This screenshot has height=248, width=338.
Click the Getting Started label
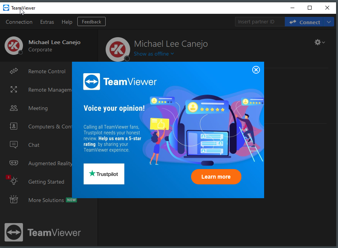coord(46,182)
